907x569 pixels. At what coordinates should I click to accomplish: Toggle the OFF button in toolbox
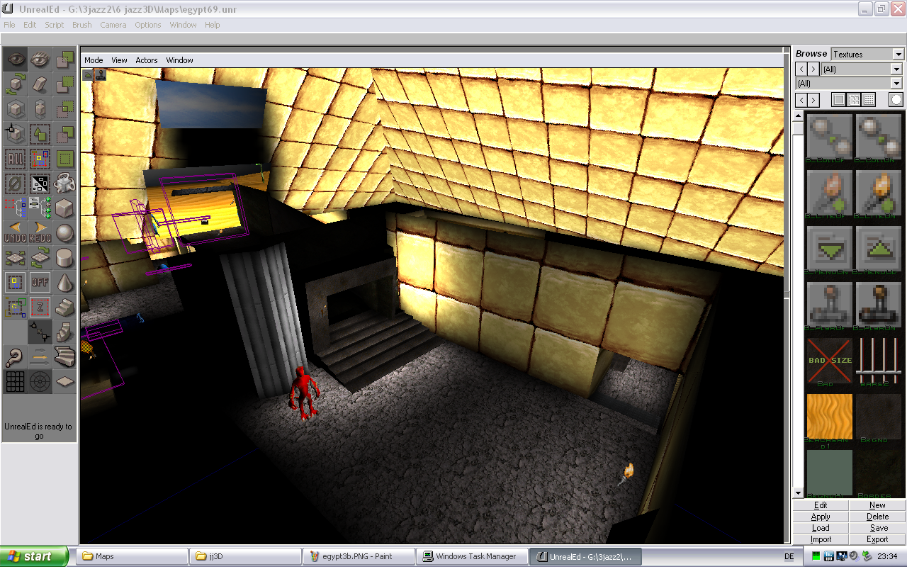pos(40,283)
